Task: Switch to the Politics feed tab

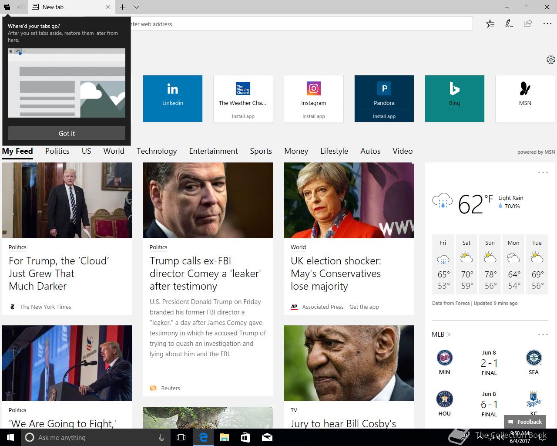Action: [57, 151]
